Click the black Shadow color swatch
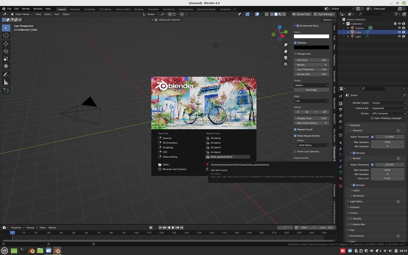Screen dimensions: 408x255 pyautogui.click(x=311, y=47)
